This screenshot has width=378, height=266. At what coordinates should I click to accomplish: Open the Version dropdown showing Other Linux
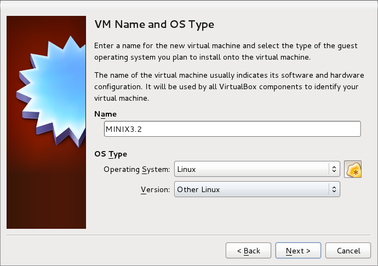tap(257, 189)
